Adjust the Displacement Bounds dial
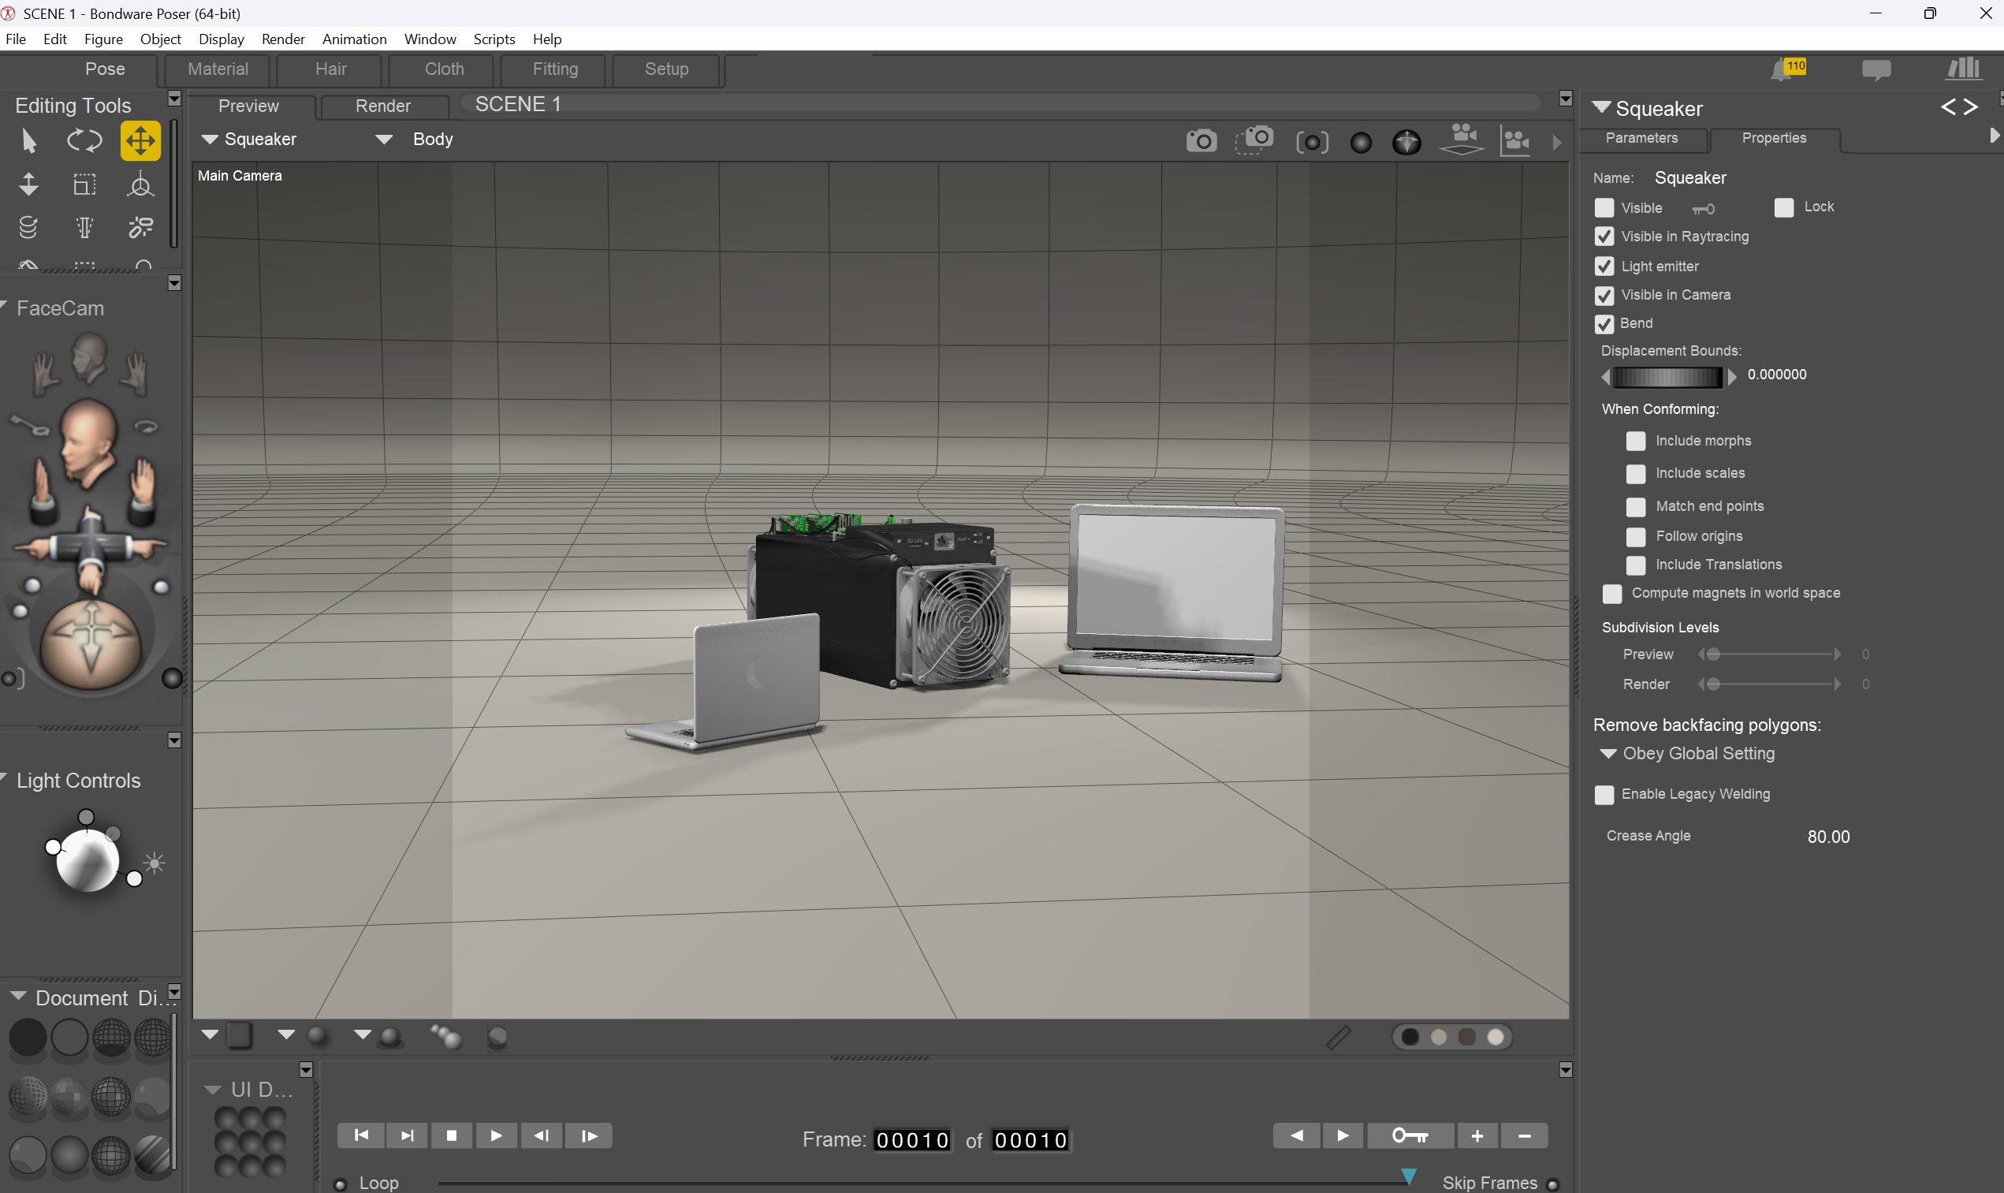2004x1193 pixels. (1667, 377)
